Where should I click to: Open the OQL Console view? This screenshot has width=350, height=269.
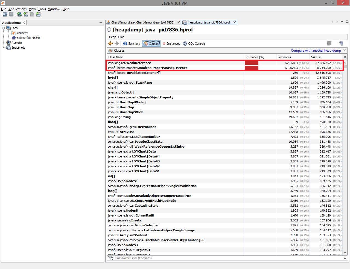194,43
